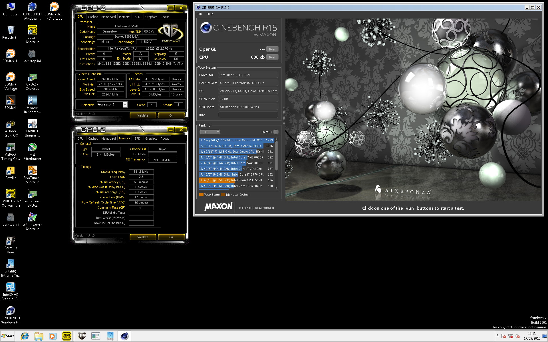Open the File menu in Cinebench

coord(200,14)
